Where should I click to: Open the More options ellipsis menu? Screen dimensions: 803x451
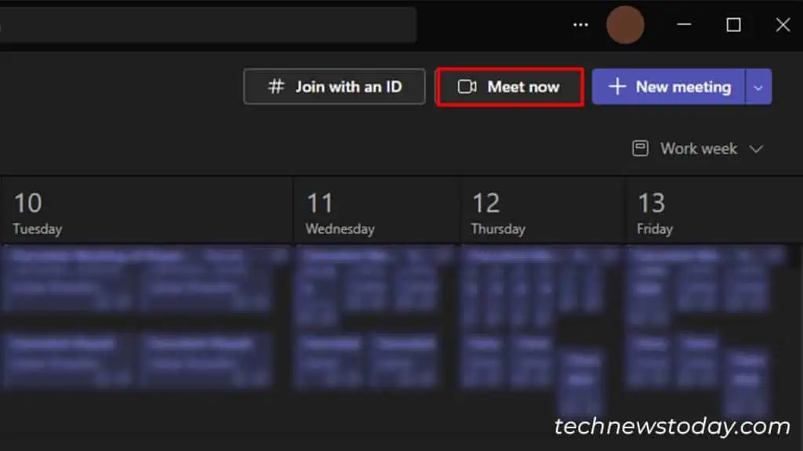(x=580, y=24)
